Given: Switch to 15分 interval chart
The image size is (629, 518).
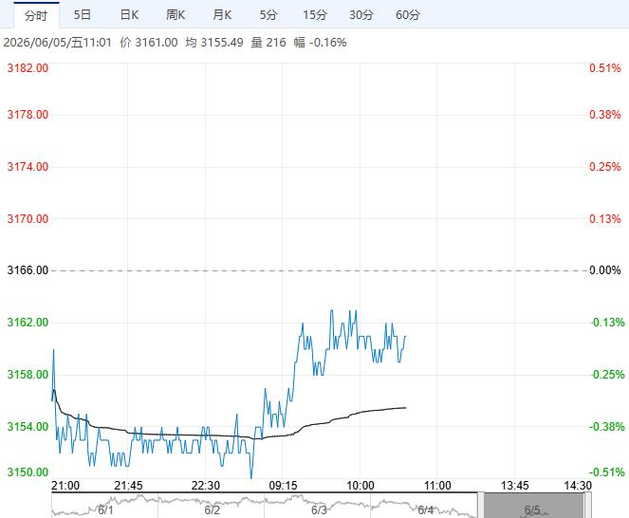Looking at the screenshot, I should click(x=315, y=15).
